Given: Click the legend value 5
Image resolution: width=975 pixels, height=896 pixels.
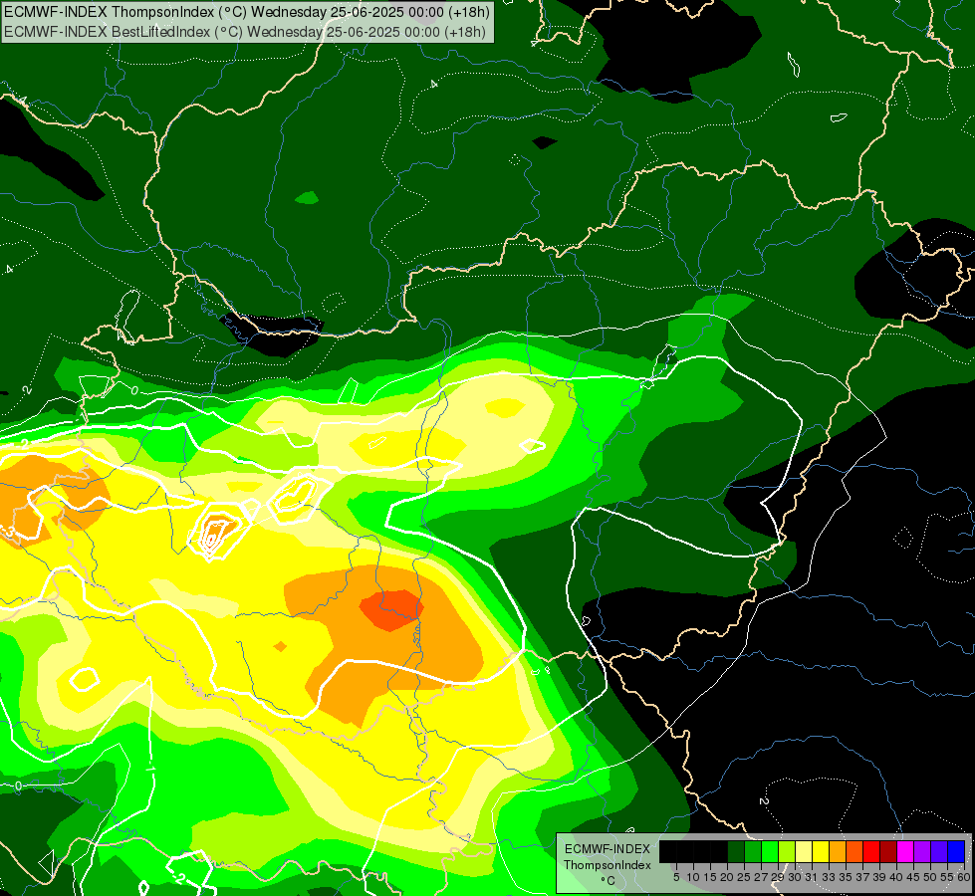Looking at the screenshot, I should 676,877.
